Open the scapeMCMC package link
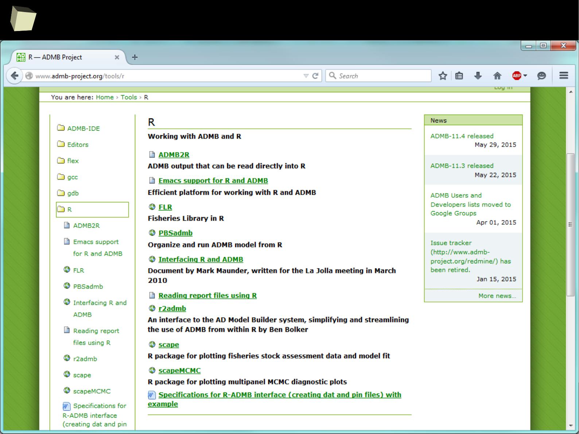Image resolution: width=579 pixels, height=434 pixels. click(179, 371)
